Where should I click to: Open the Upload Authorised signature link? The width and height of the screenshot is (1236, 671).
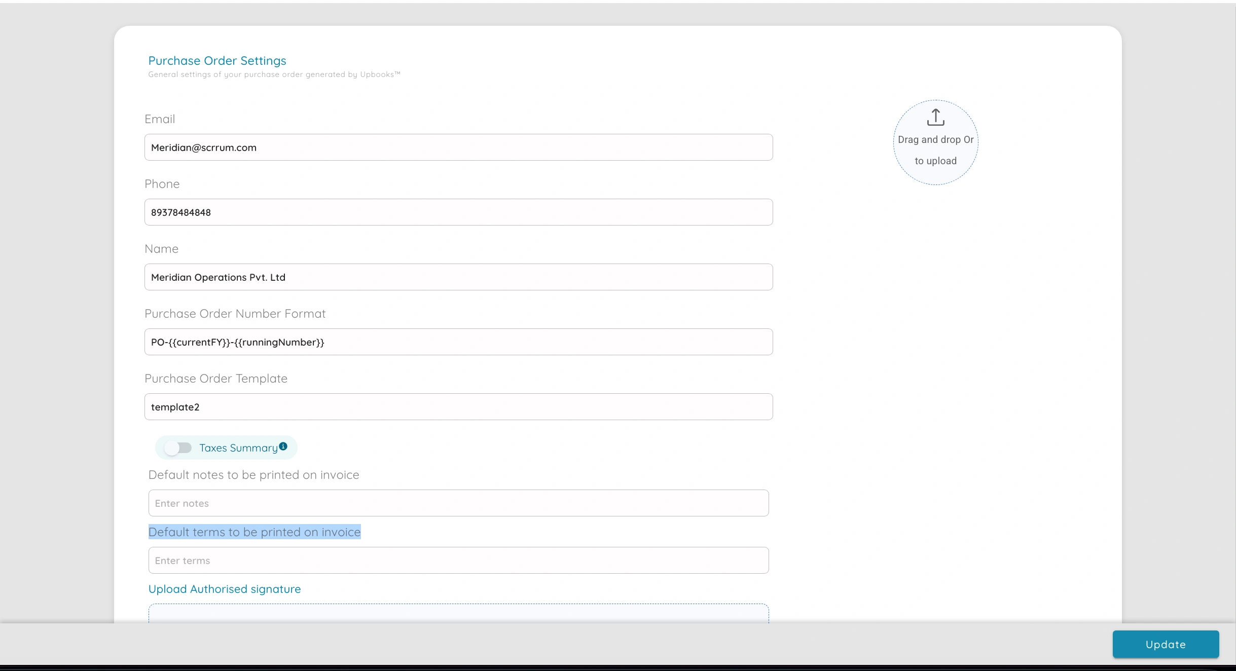point(224,588)
